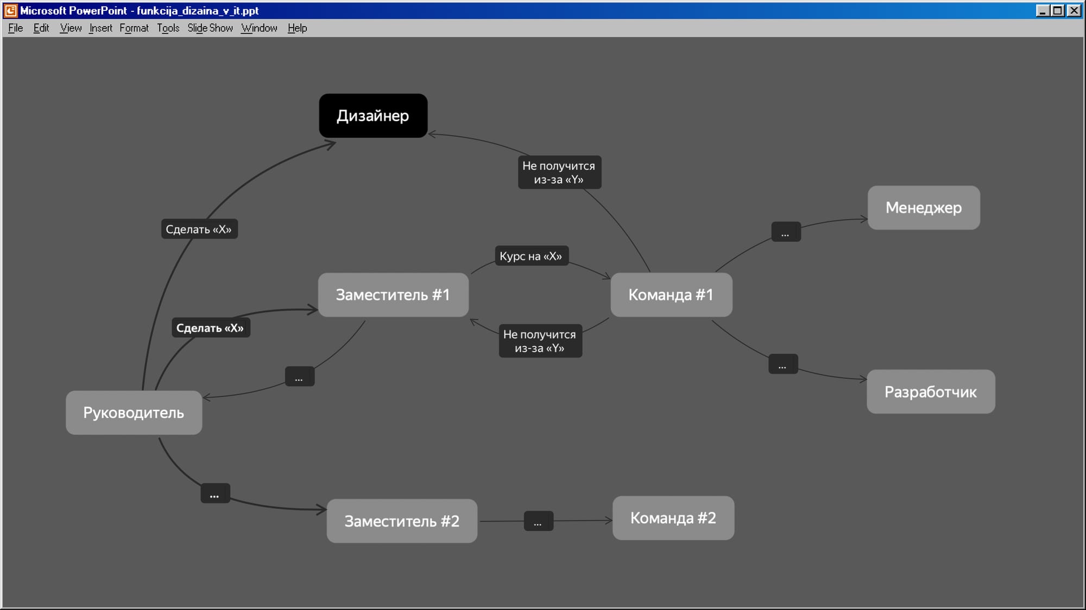This screenshot has width=1086, height=610.
Task: Open the Window menu
Action: 259,28
